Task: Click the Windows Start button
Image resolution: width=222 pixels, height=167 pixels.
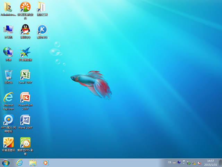Action: click(6, 162)
